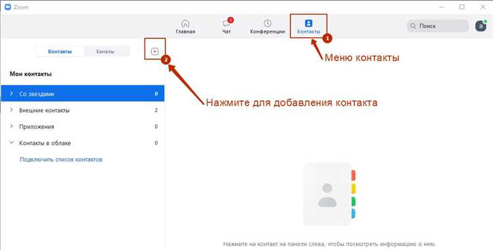
Task: Switch to the Конференции tab
Action: (268, 27)
